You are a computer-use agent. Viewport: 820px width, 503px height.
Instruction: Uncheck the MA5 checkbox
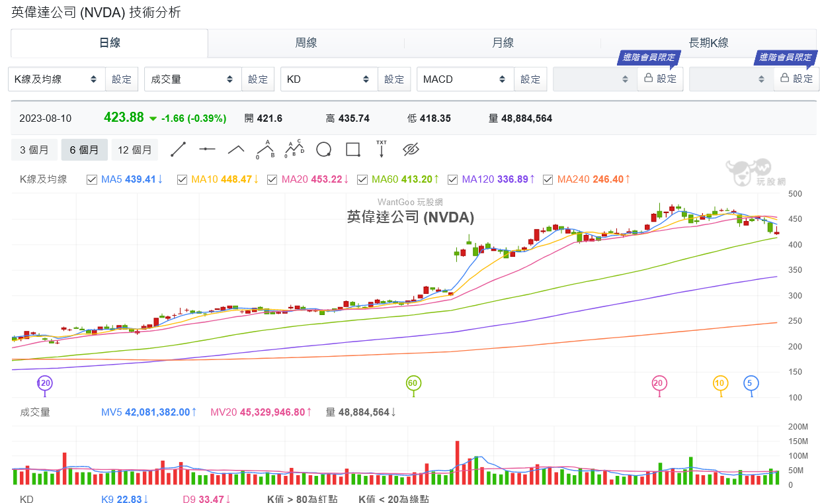tap(93, 179)
